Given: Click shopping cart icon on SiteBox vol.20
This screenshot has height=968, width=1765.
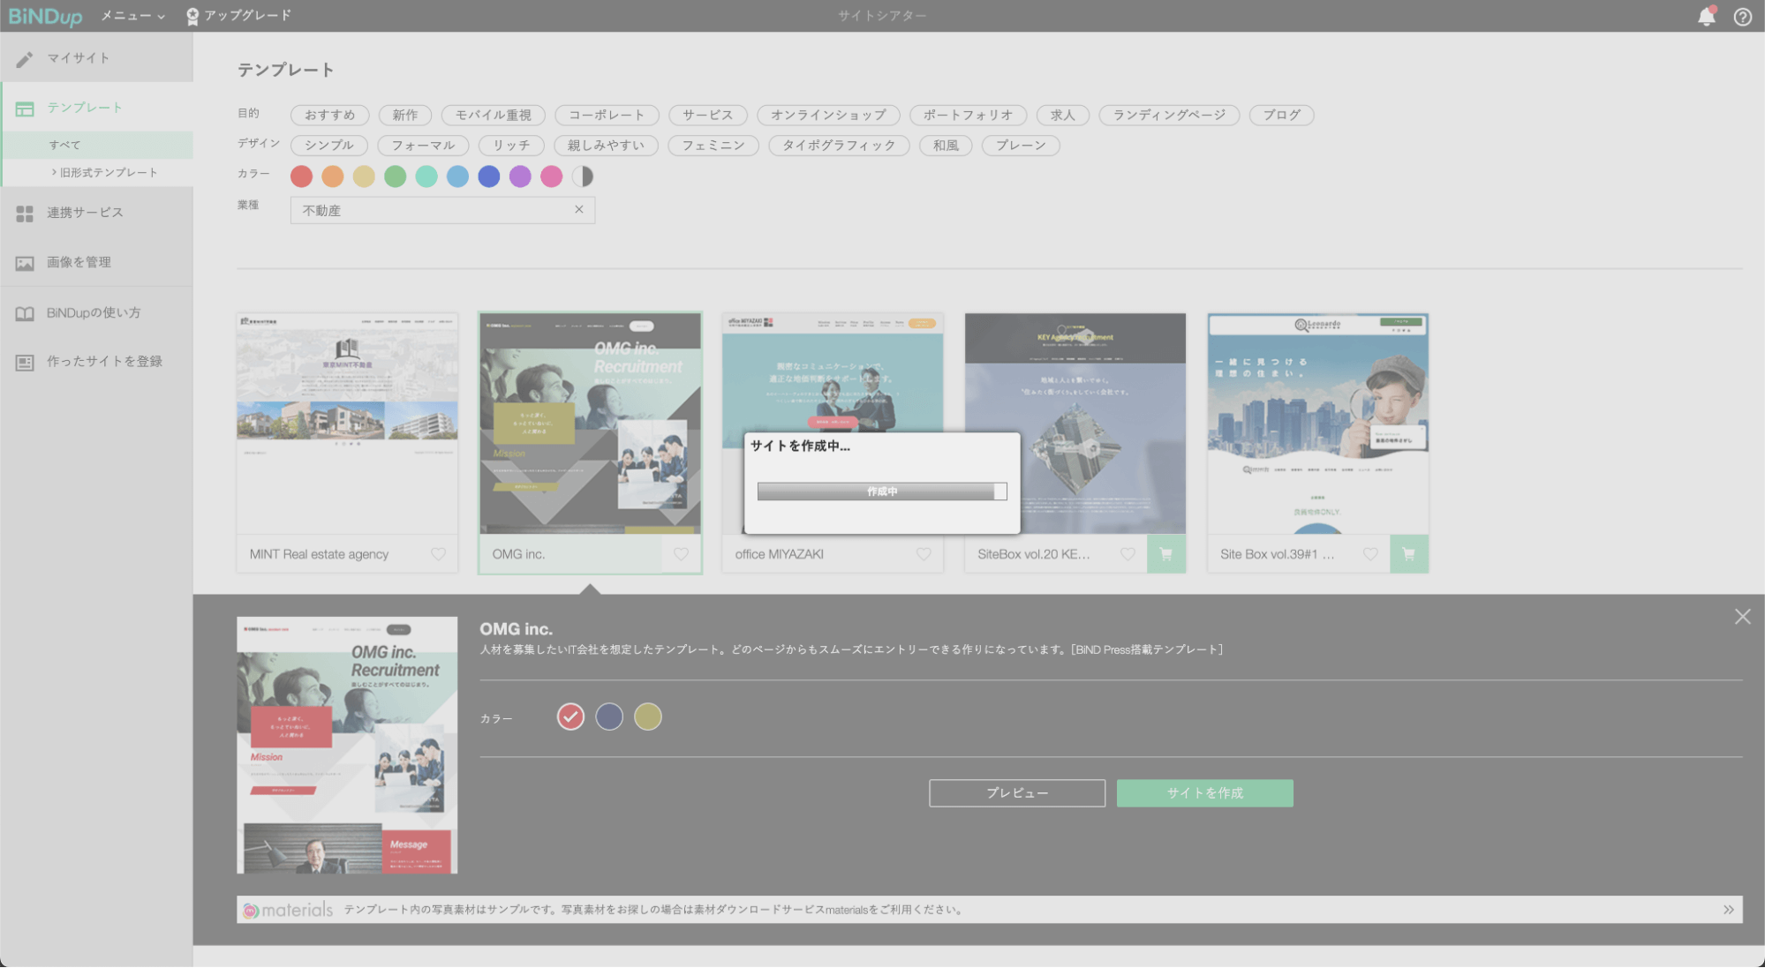Looking at the screenshot, I should 1165,554.
